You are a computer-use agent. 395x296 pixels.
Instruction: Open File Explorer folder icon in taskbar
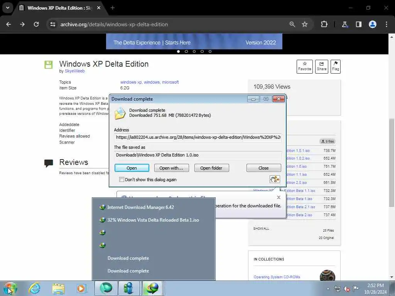click(x=59, y=288)
